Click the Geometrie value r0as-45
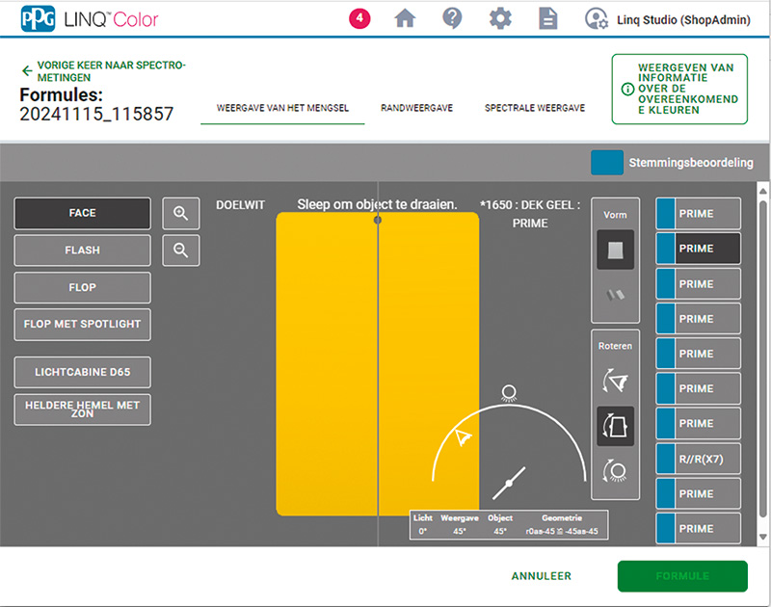 tap(562, 531)
